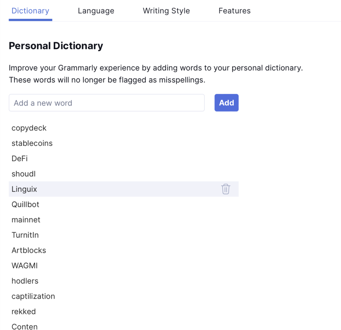Click the dictionary entry 'DeFi'
The height and width of the screenshot is (330, 341).
(x=19, y=159)
